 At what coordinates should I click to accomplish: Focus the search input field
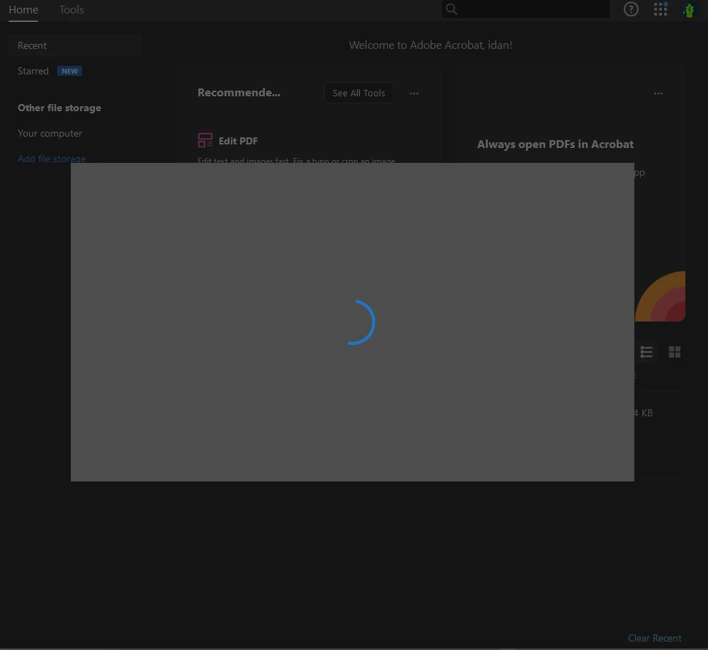point(525,9)
